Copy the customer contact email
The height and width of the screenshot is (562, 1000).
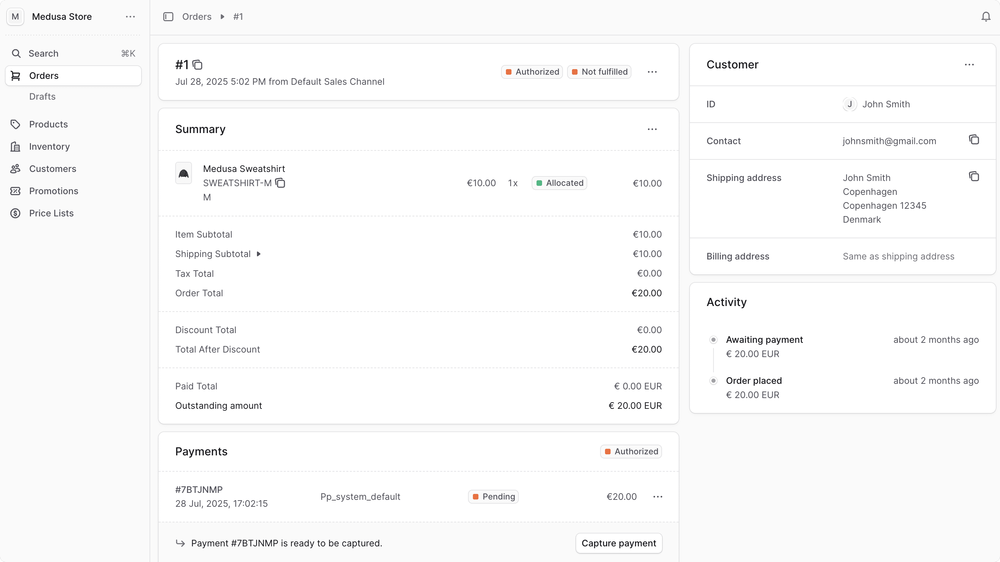click(x=974, y=139)
